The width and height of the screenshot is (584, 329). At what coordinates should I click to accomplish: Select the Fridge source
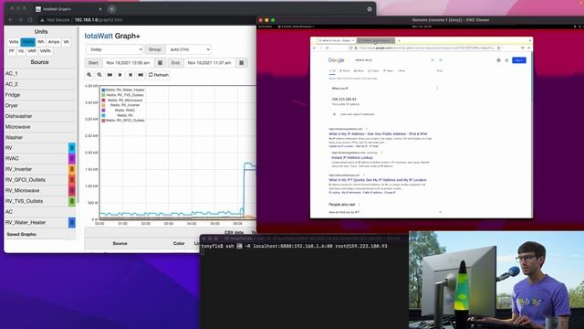click(40, 95)
